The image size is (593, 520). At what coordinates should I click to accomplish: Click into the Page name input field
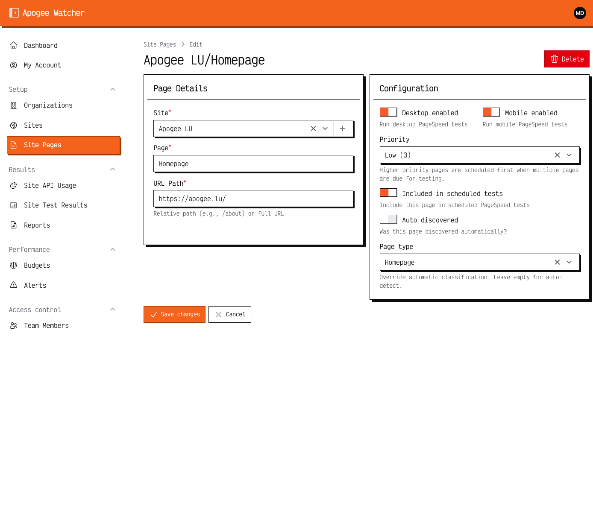click(x=253, y=164)
